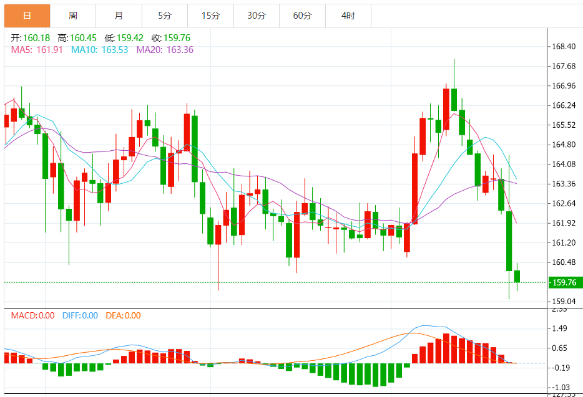
Task: Click the 167.68 price axis label
Action: pos(564,66)
